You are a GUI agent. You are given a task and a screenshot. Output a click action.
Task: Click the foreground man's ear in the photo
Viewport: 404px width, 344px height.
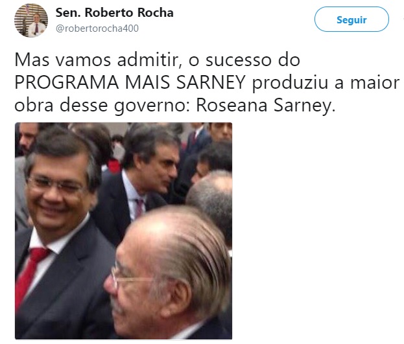click(178, 297)
